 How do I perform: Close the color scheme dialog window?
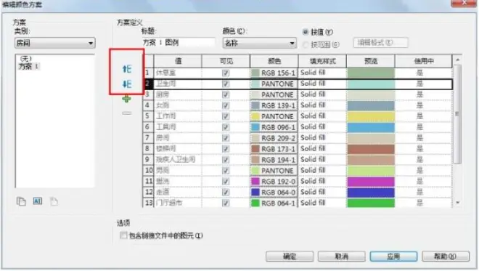click(x=464, y=3)
